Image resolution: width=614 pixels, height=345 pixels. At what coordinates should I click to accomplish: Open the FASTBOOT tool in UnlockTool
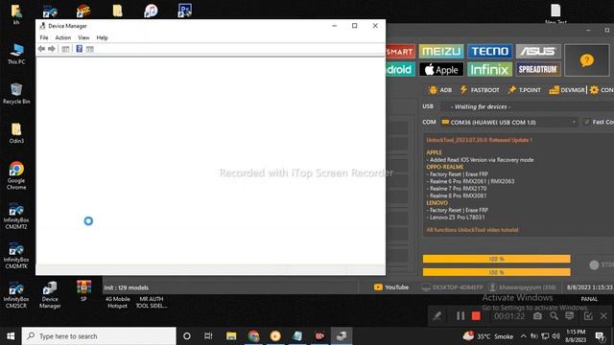tap(480, 90)
